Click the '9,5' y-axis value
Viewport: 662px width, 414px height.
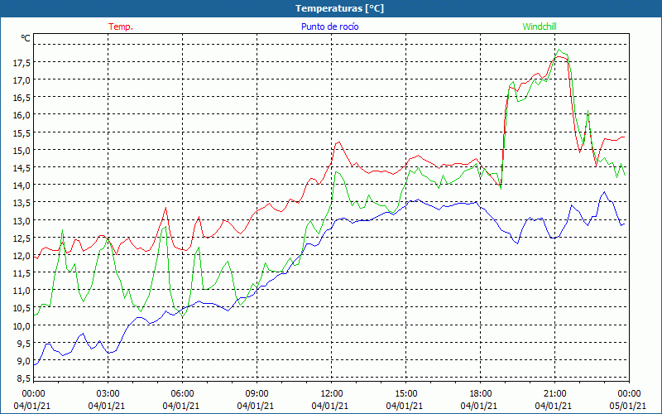coord(24,343)
